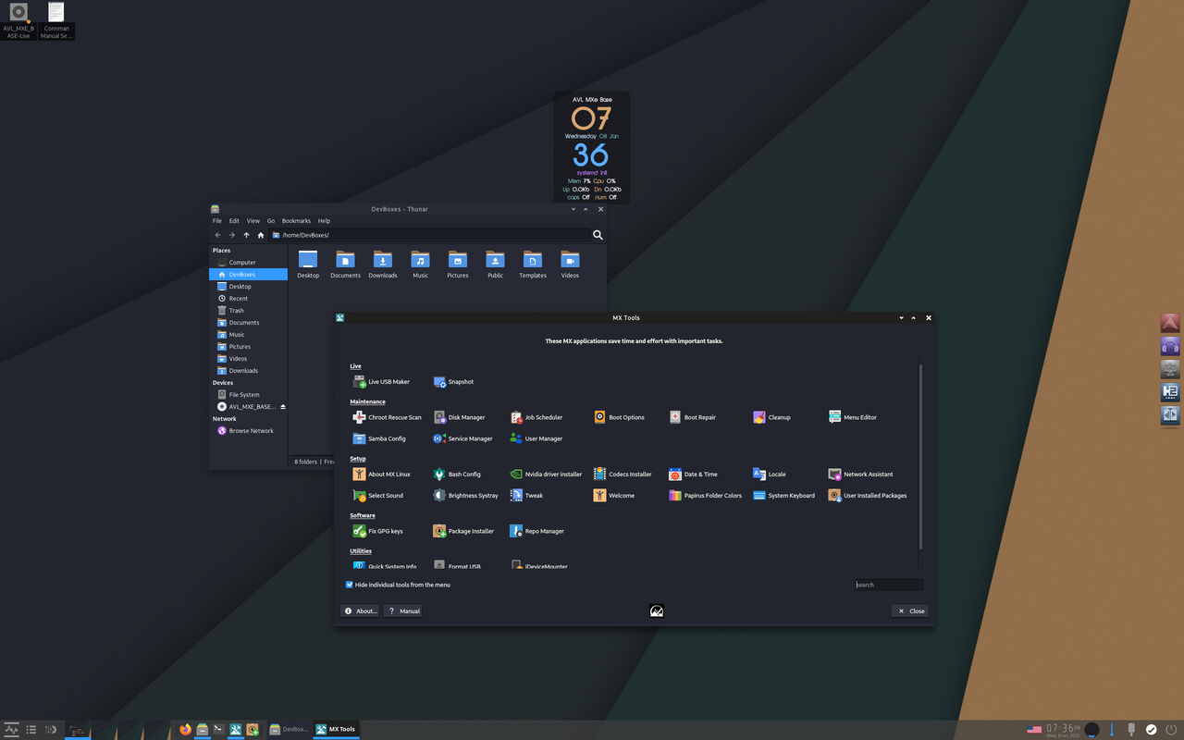Open Nvidia driver installer

pos(546,475)
